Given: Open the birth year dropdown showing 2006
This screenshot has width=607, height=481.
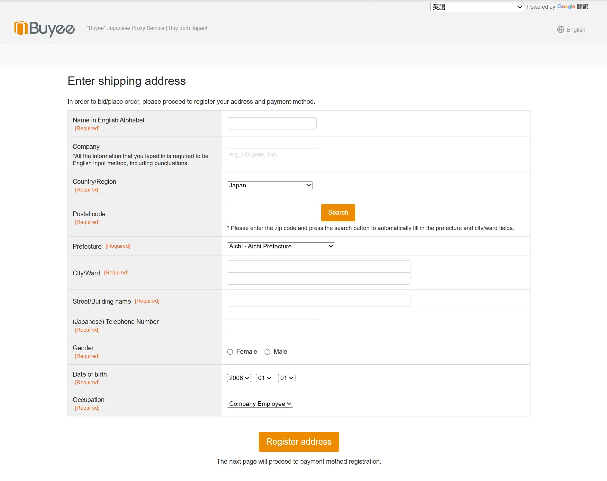Looking at the screenshot, I should click(239, 378).
